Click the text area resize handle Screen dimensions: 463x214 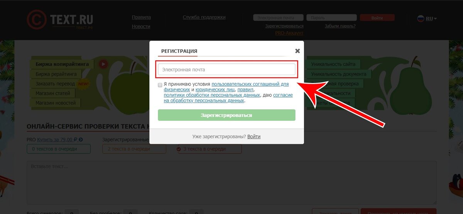pos(434,202)
